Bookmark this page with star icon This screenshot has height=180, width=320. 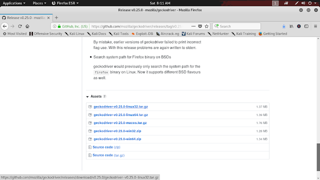tap(206, 26)
